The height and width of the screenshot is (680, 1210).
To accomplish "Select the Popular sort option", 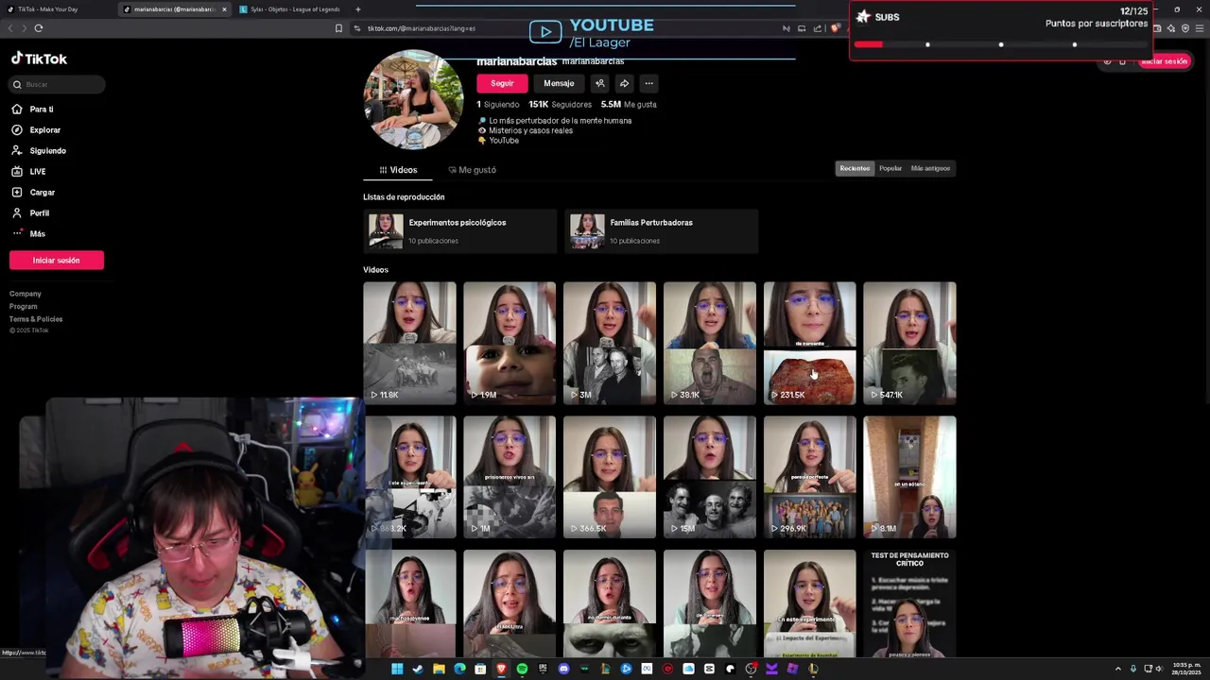I will click(x=890, y=168).
